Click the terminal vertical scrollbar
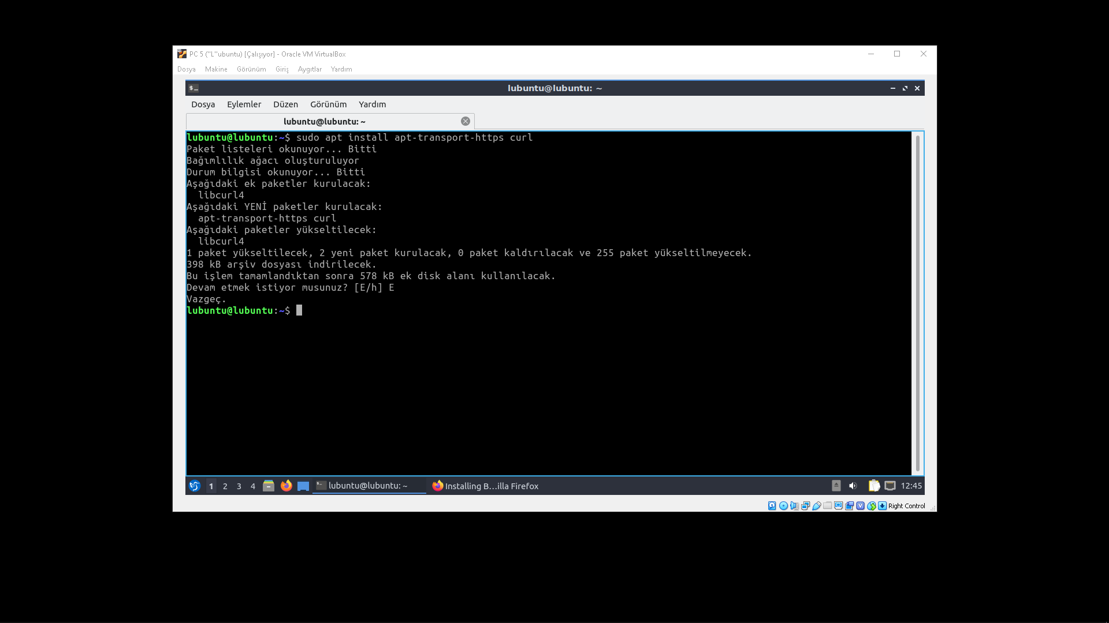1109x623 pixels. pyautogui.click(x=917, y=303)
